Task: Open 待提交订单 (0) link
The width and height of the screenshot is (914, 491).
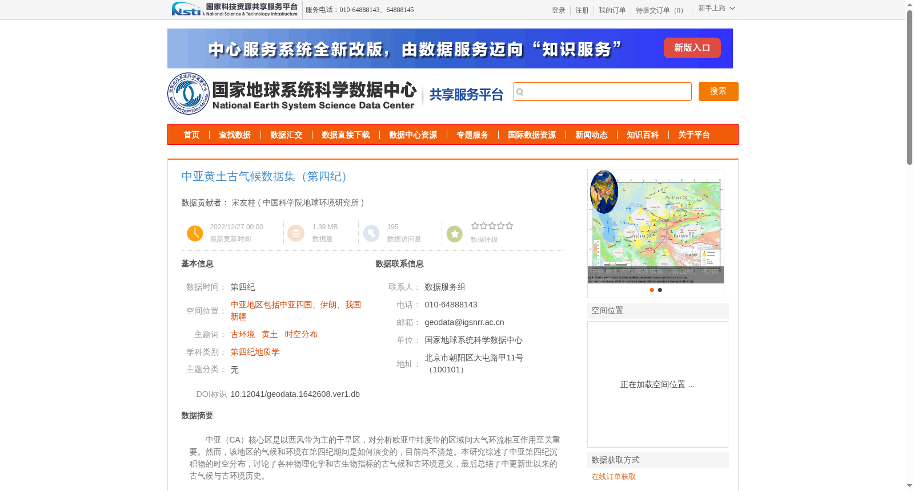Action: pos(661,10)
